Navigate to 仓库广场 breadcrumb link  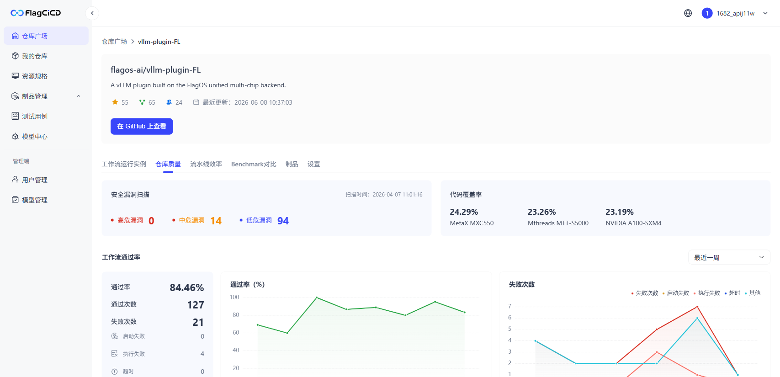pyautogui.click(x=114, y=42)
